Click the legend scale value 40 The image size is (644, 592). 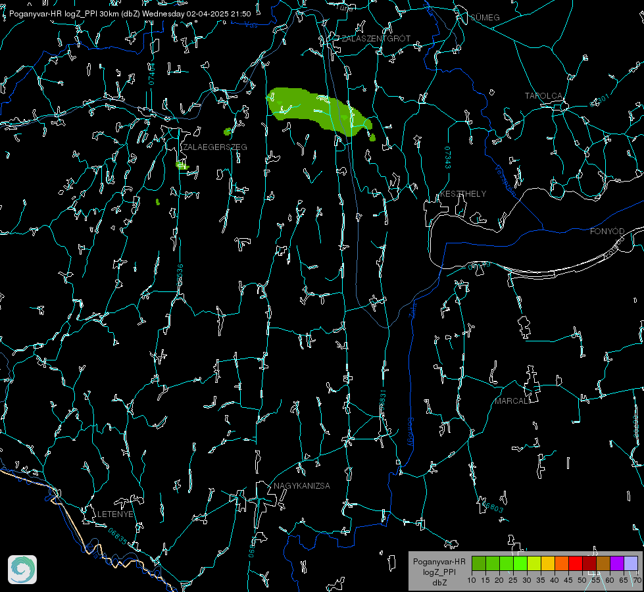coord(555,580)
